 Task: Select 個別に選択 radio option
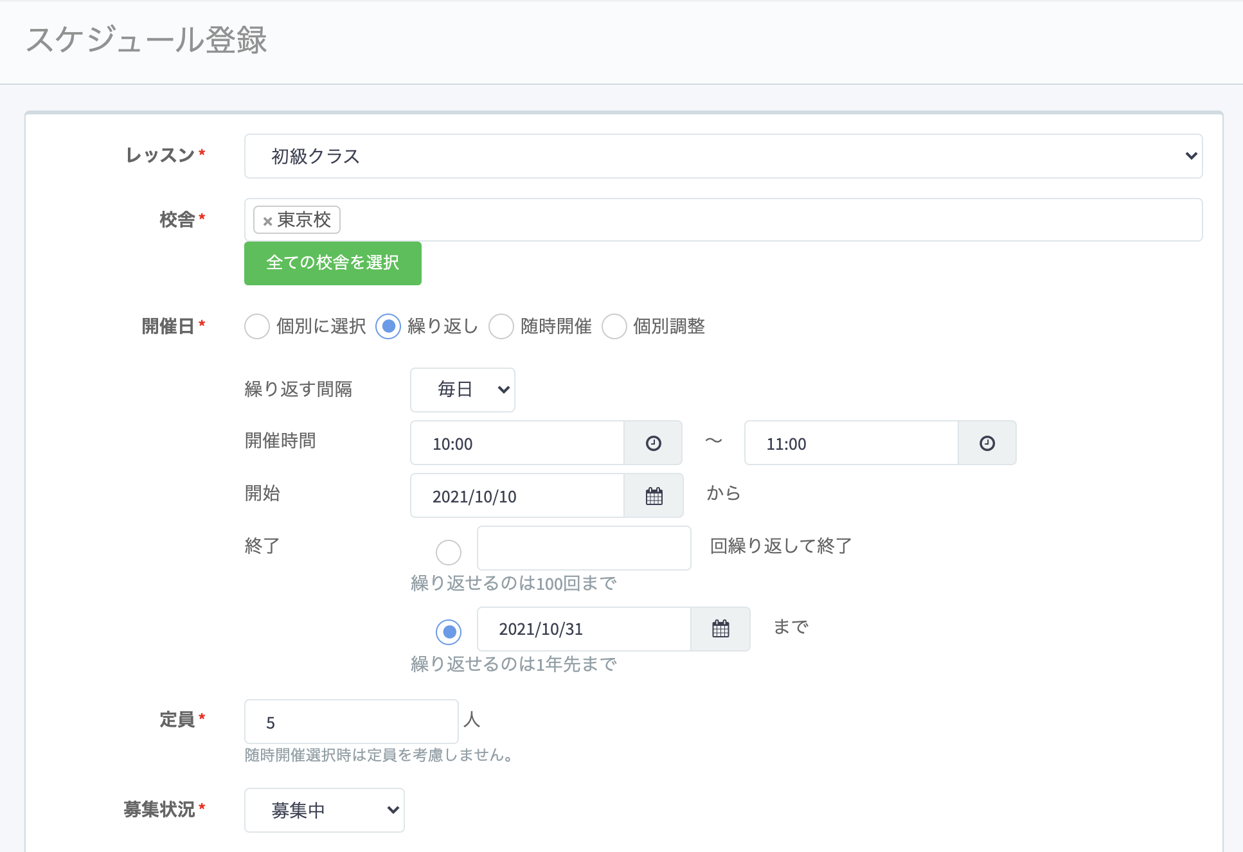click(x=257, y=326)
